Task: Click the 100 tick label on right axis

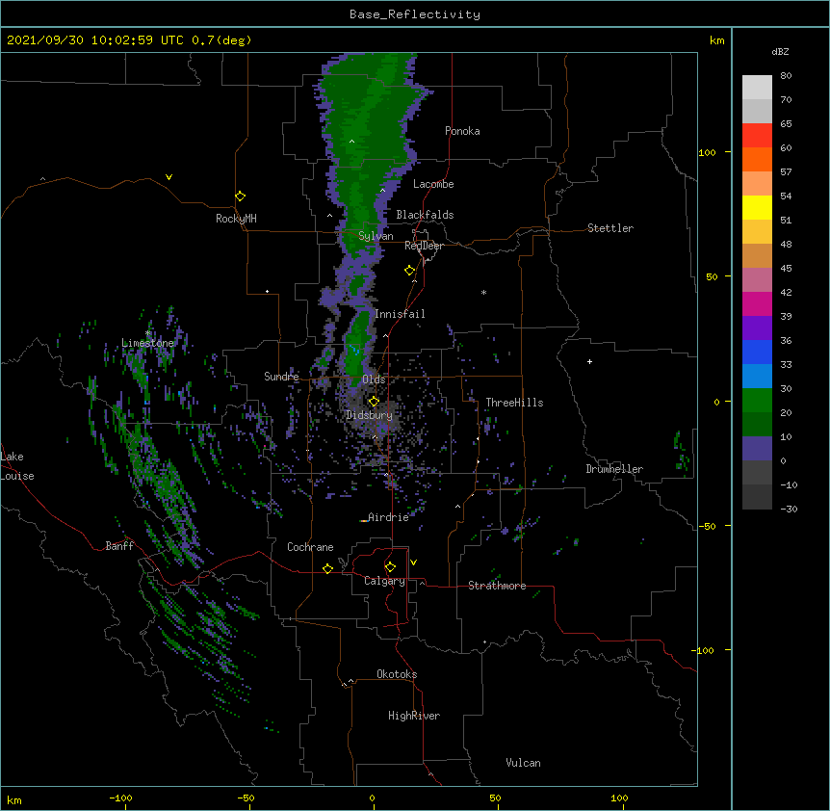Action: tap(707, 152)
